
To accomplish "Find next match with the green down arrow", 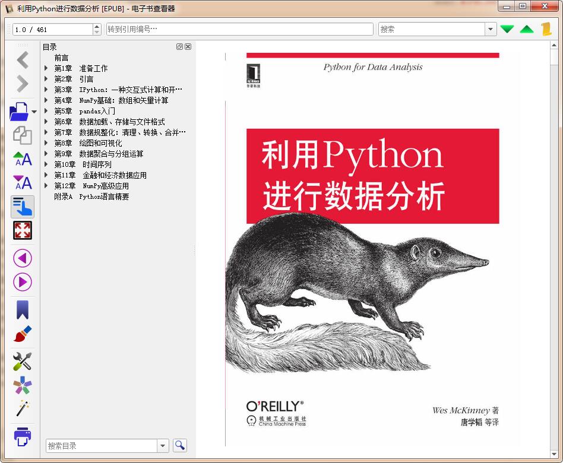I will click(x=508, y=28).
